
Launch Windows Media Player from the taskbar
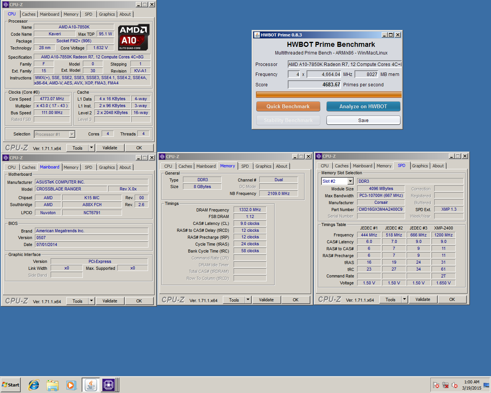(x=71, y=385)
